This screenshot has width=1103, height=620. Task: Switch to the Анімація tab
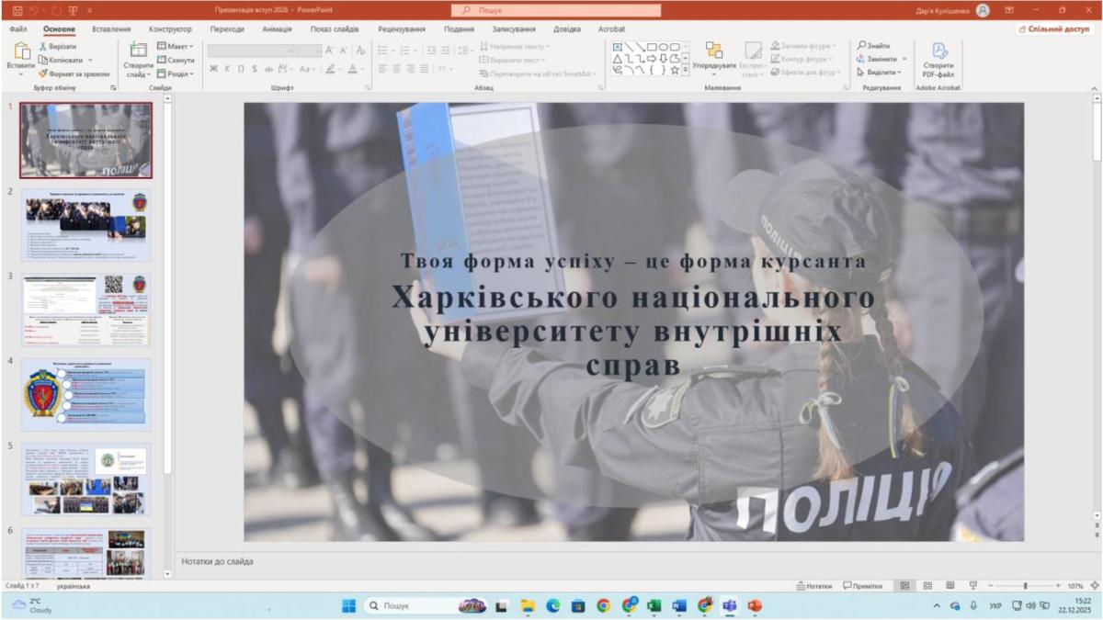[x=277, y=29]
